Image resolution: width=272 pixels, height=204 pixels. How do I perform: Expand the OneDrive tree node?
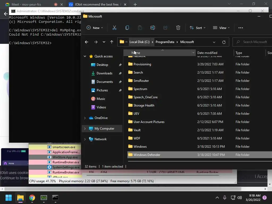pyautogui.click(x=85, y=118)
